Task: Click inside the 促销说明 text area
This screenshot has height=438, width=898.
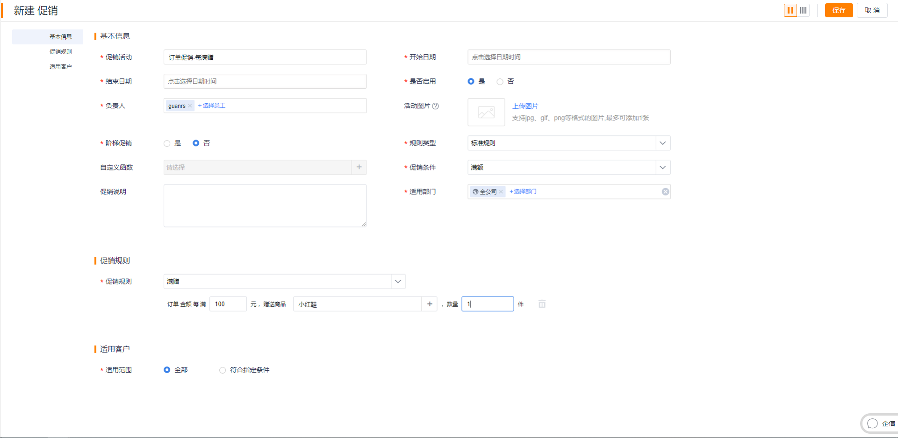Action: point(265,205)
